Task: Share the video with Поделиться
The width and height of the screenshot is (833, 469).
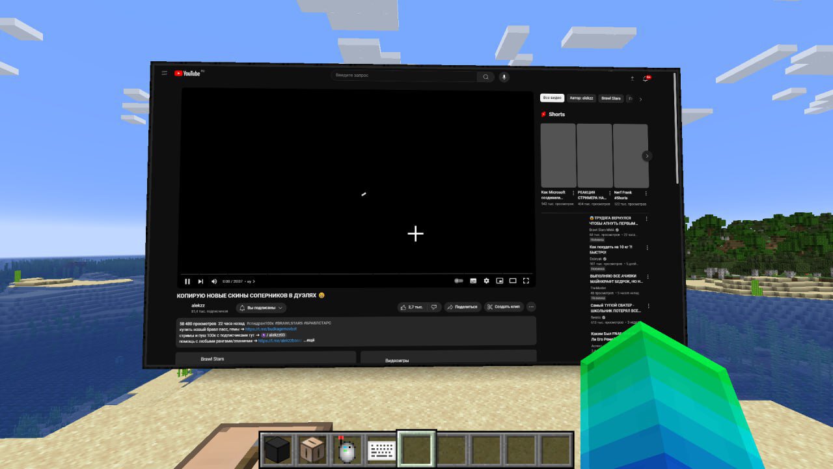Action: pyautogui.click(x=462, y=307)
